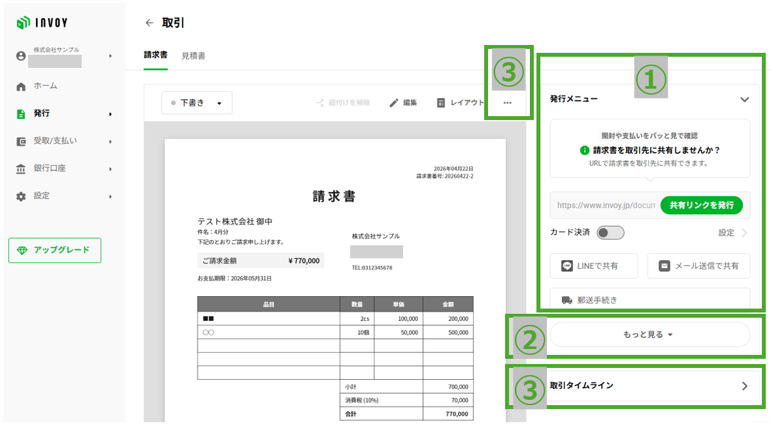
Task: Click the green info icon
Action: [x=585, y=150]
